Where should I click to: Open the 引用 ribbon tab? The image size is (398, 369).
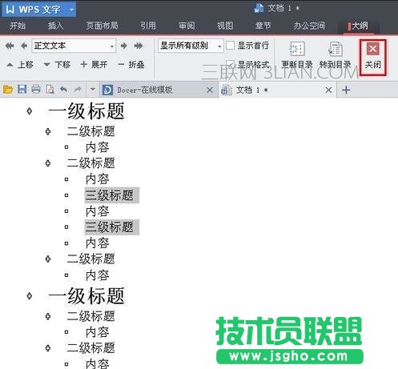pyautogui.click(x=148, y=26)
